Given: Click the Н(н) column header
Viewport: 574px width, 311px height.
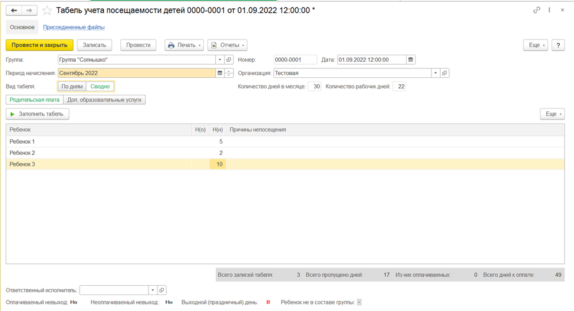Looking at the screenshot, I should pyautogui.click(x=217, y=130).
